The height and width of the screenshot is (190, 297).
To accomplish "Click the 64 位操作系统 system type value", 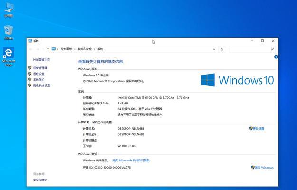I will coord(140,109).
